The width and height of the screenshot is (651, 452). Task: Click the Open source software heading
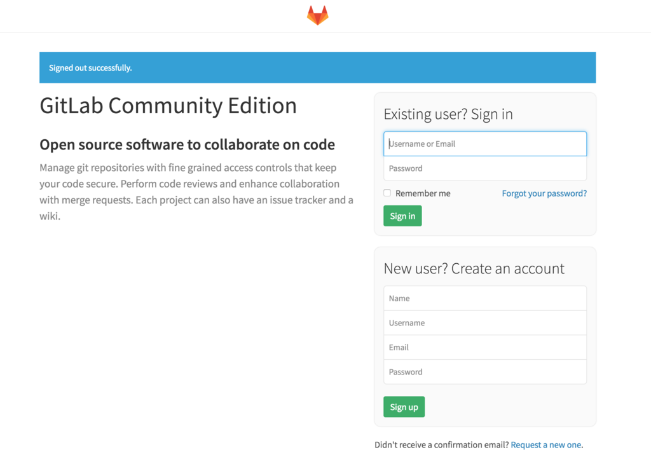pos(188,144)
